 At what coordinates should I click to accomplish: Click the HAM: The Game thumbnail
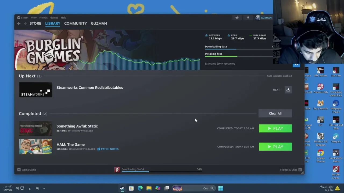(x=35, y=147)
